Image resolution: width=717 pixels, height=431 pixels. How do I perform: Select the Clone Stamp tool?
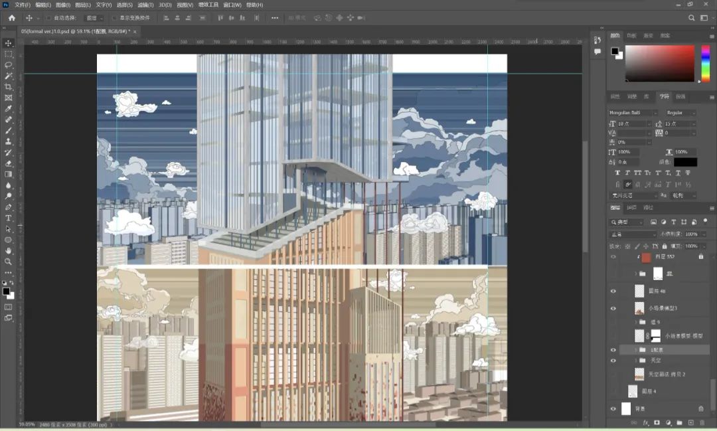coord(8,141)
